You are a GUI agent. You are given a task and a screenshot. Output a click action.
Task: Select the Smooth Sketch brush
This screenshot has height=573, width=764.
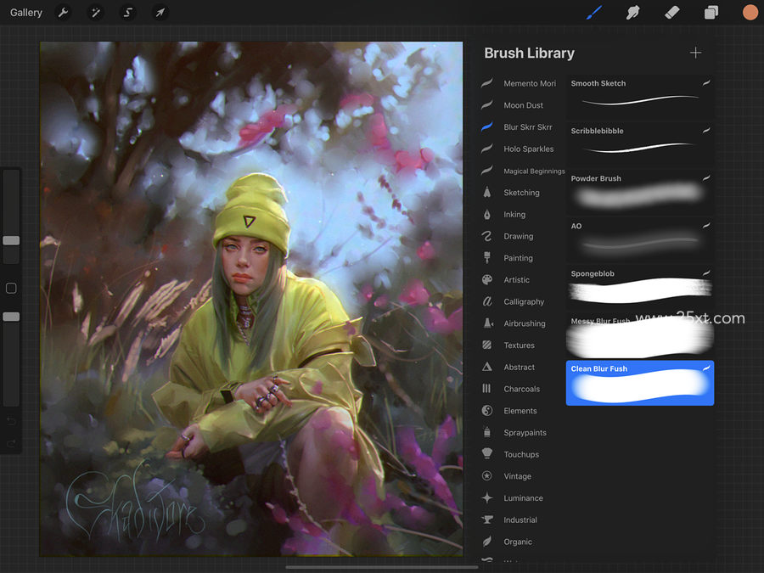pos(640,97)
